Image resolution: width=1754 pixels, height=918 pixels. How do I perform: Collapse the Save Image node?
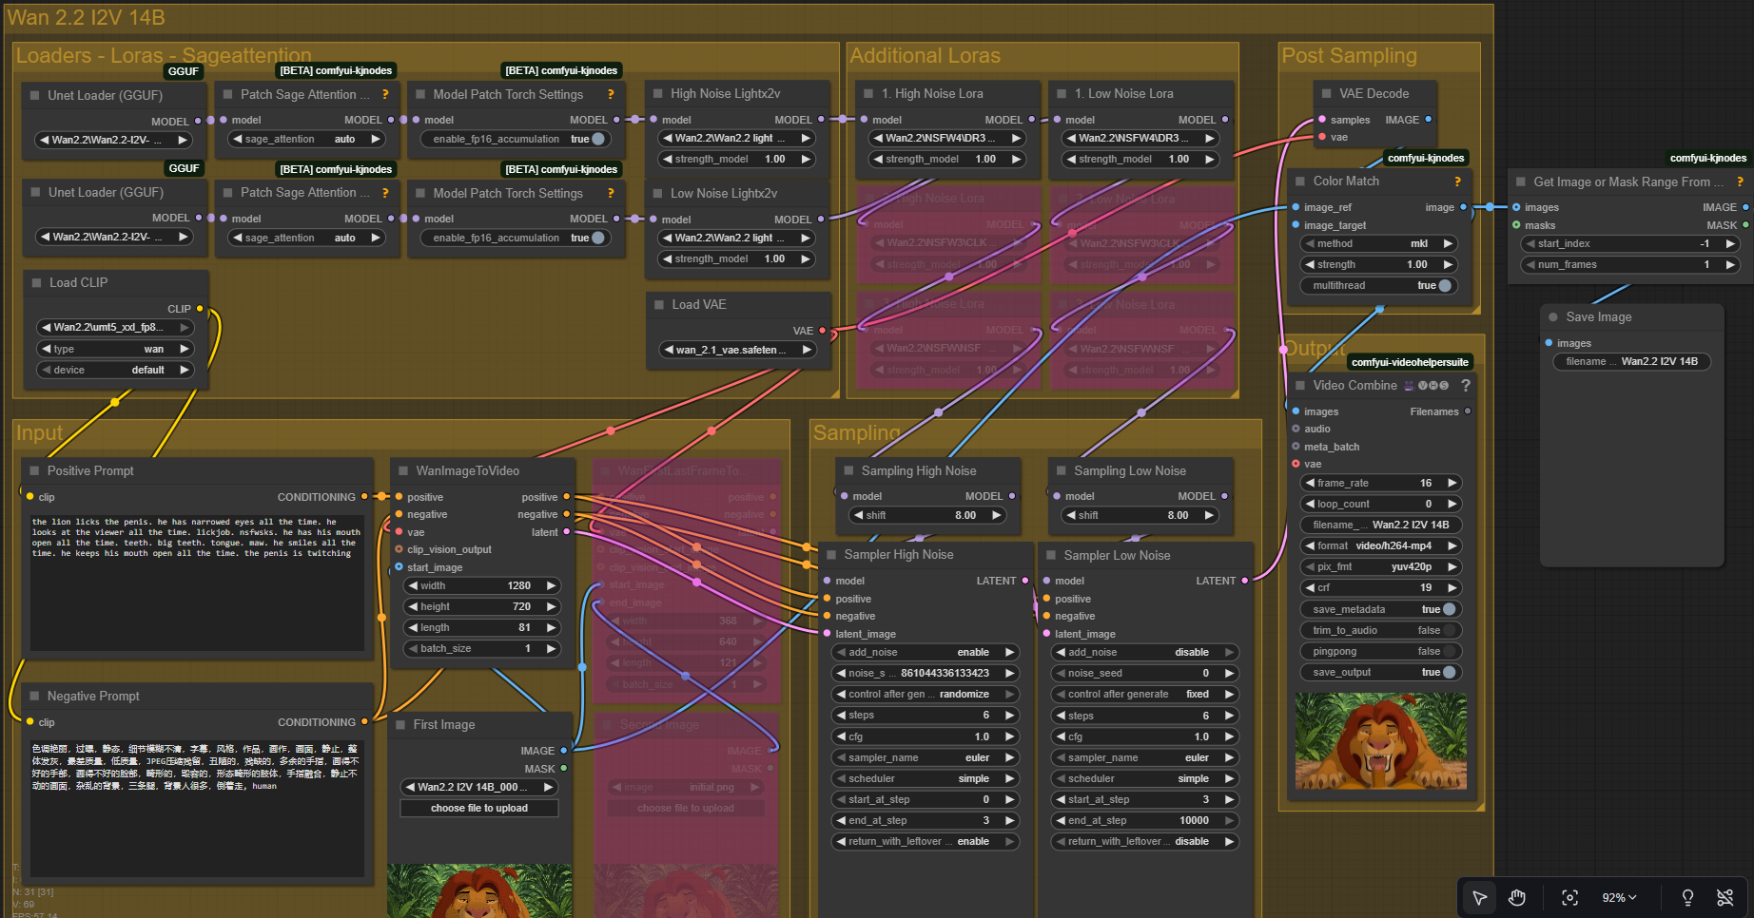[1552, 317]
